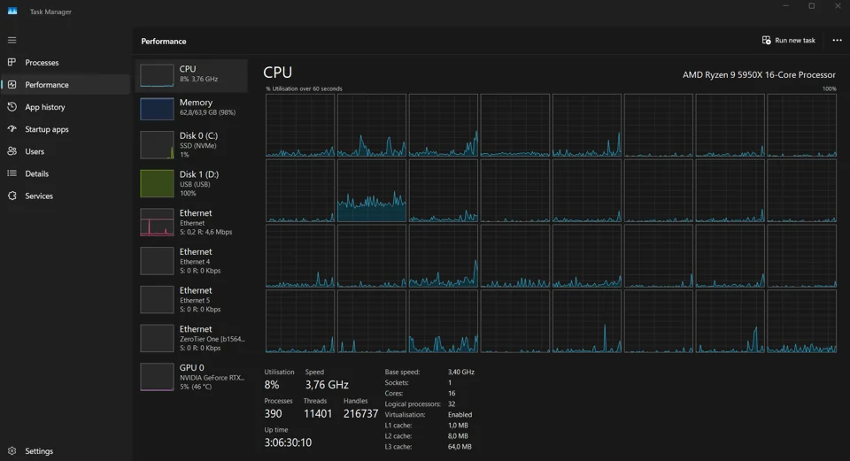The width and height of the screenshot is (850, 461).
Task: Click the L2 cache 8,0 MB value
Action: click(x=458, y=436)
